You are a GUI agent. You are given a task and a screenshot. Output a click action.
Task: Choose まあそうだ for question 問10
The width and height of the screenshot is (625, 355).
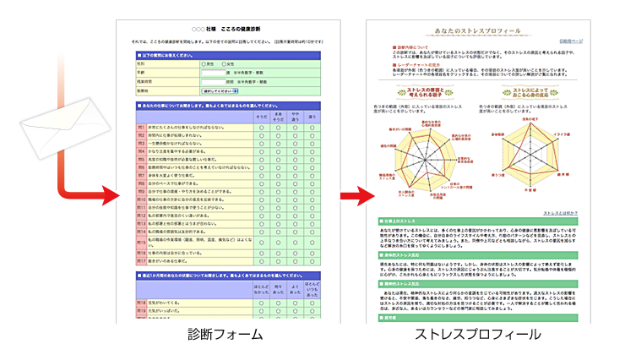tap(278, 199)
